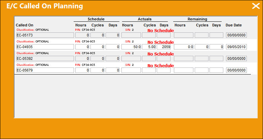This screenshot has width=263, height=139.
Task: Click Schedule Days field for EC-05392
Action: 112,58
